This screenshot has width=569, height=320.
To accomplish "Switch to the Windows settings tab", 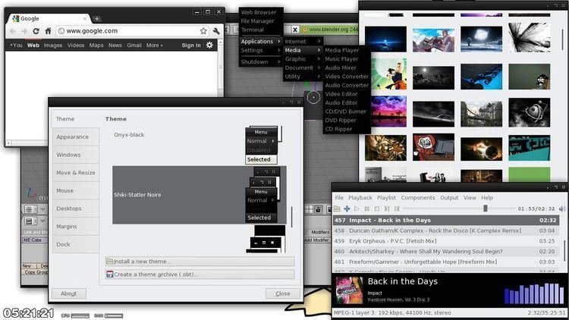I will click(68, 155).
